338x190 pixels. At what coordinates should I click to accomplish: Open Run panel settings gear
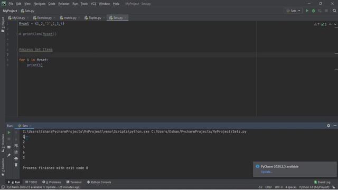(x=328, y=126)
